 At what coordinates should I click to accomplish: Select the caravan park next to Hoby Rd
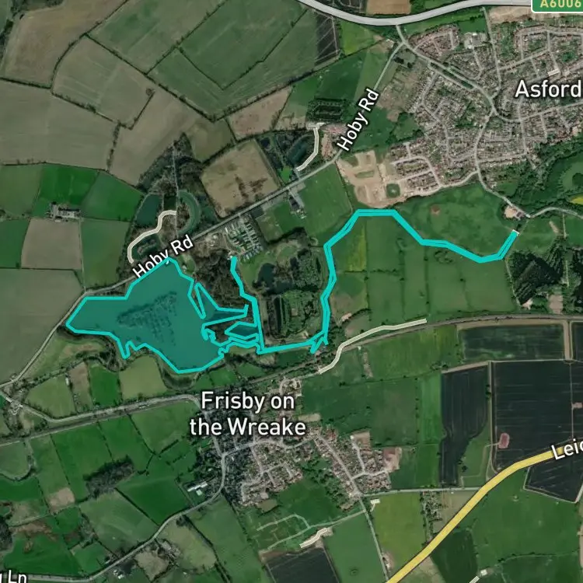[243, 237]
